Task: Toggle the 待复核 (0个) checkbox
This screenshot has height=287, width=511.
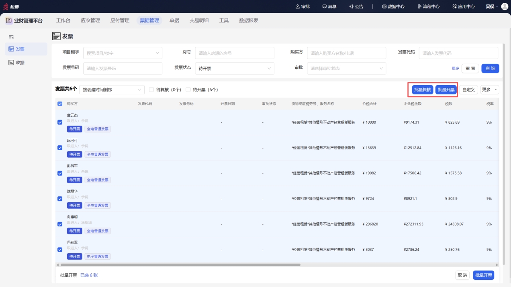Action: point(151,90)
